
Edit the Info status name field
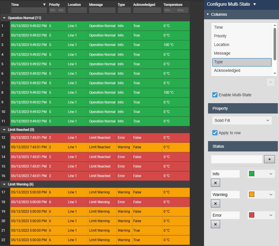click(x=225, y=174)
